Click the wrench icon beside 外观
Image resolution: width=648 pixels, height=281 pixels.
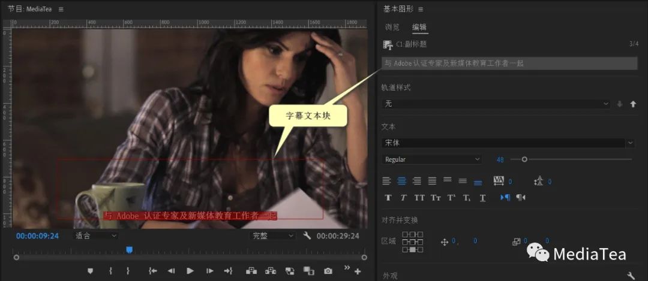click(631, 276)
